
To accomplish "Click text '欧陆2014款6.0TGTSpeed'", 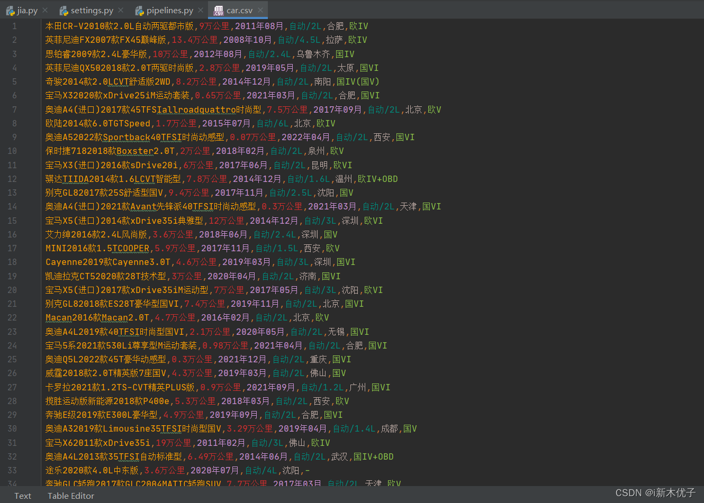I will coord(98,123).
